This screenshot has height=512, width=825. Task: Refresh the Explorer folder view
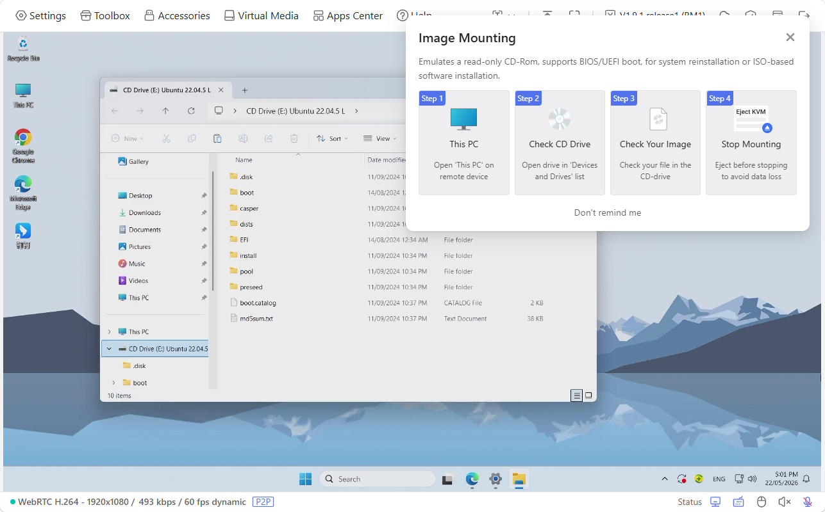191,111
